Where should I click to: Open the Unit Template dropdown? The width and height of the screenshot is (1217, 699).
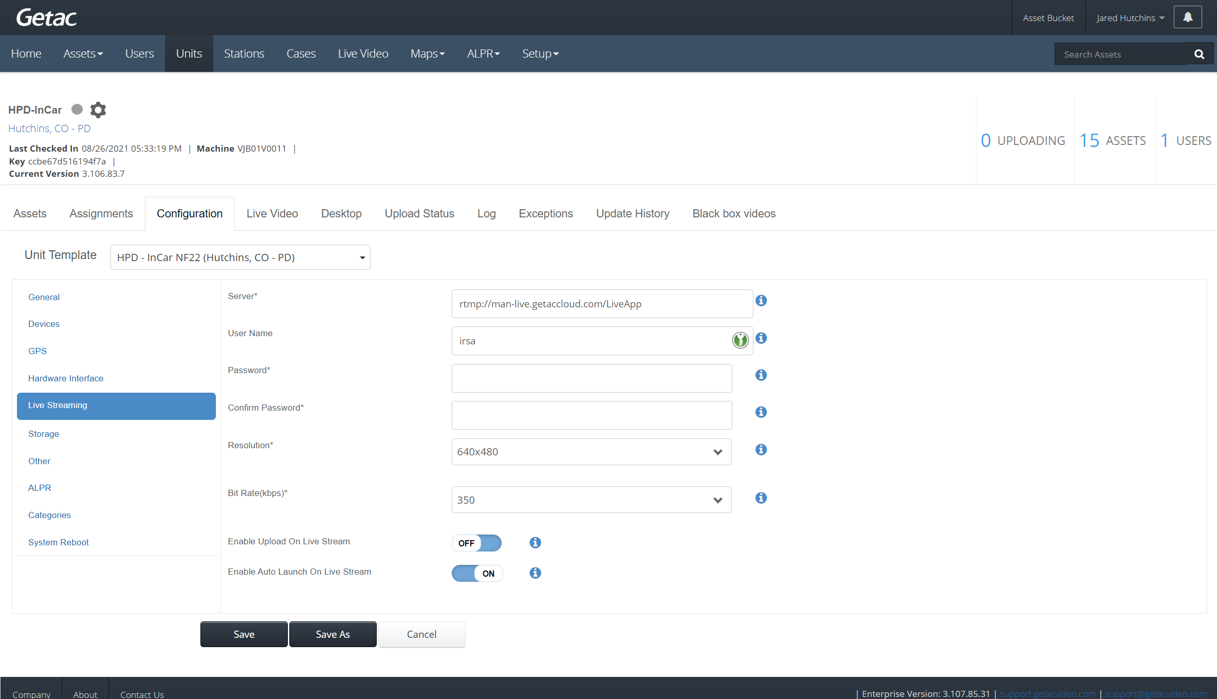point(240,257)
